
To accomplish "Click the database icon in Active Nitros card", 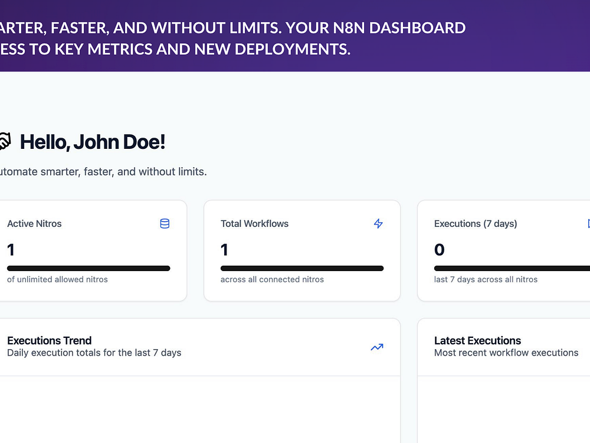I will pos(165,224).
